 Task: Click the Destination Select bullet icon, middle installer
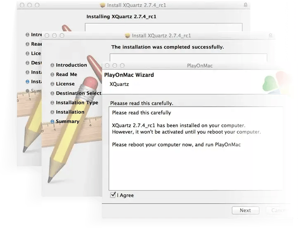pyautogui.click(x=52, y=93)
